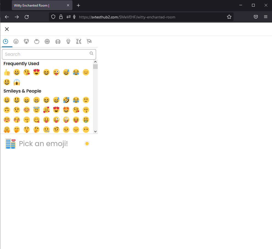
Task: Open the Frequently Used emoji category
Action: 5,41
